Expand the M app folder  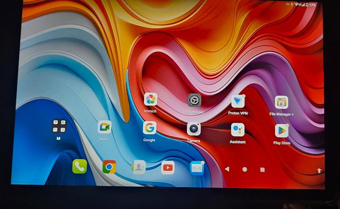[59, 126]
